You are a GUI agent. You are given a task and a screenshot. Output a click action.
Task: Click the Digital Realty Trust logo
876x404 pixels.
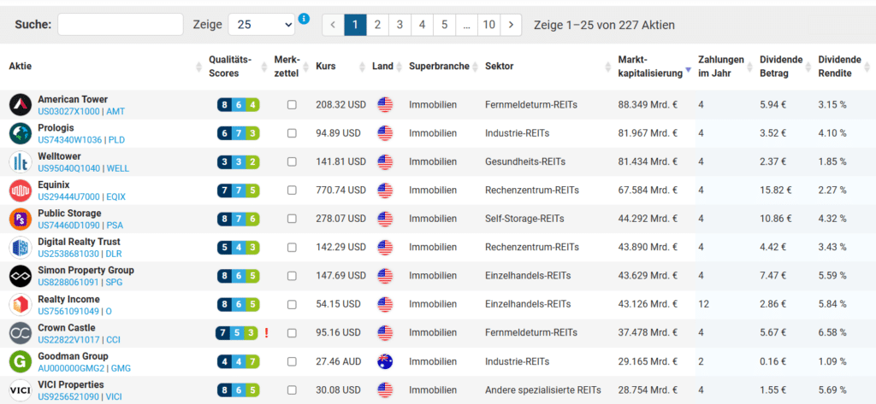click(x=21, y=247)
